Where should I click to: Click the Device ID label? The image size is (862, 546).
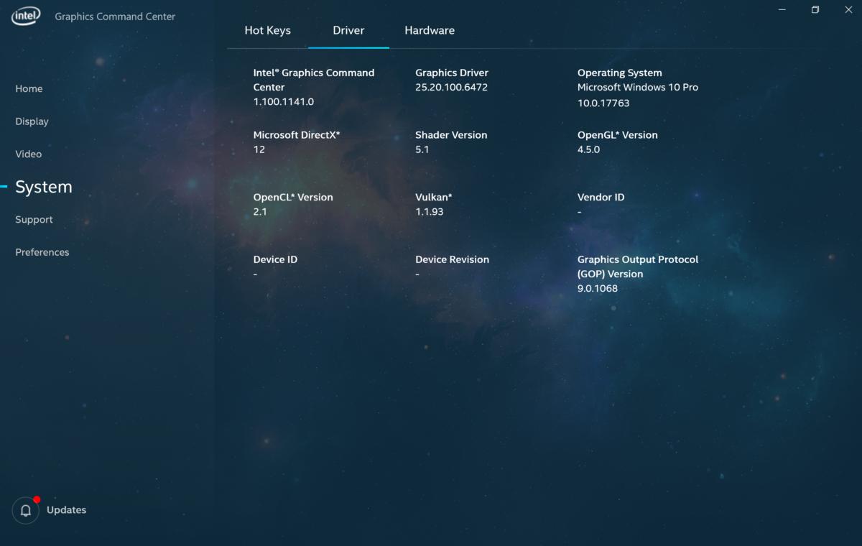(x=275, y=260)
